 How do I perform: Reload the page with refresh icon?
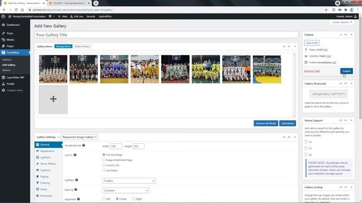coord(16,10)
